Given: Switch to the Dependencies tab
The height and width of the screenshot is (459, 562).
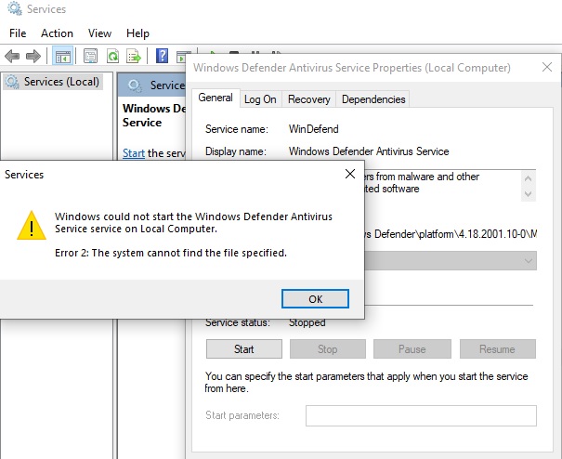Looking at the screenshot, I should (x=373, y=99).
